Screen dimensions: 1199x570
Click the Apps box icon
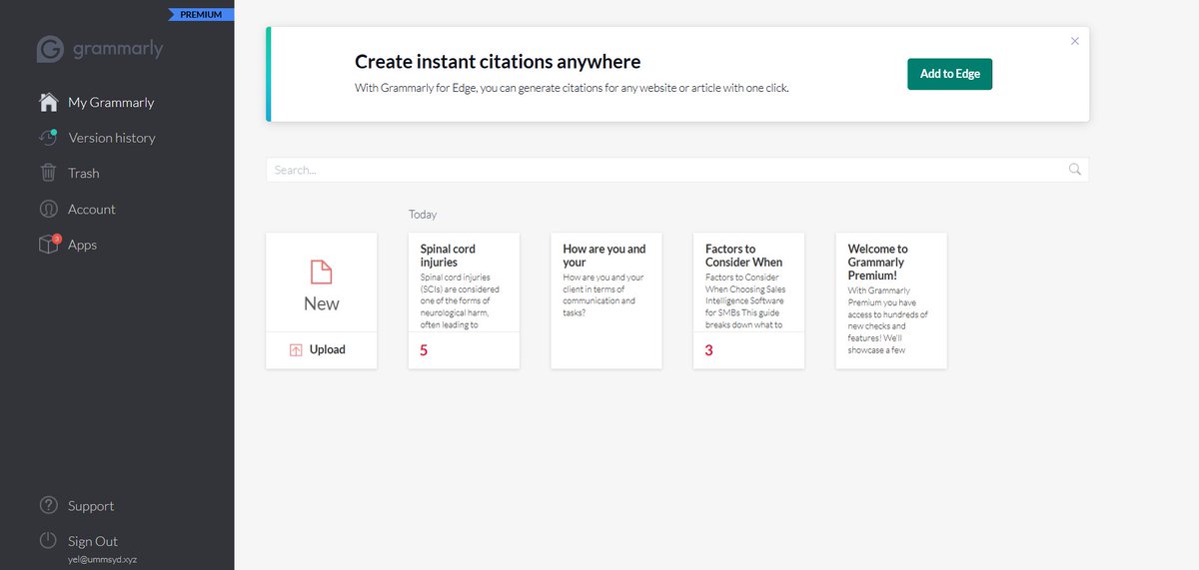coord(49,244)
